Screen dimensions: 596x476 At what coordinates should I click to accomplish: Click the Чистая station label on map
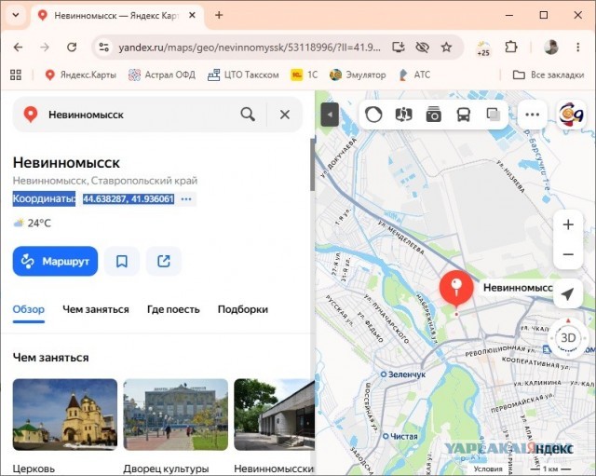pos(401,437)
